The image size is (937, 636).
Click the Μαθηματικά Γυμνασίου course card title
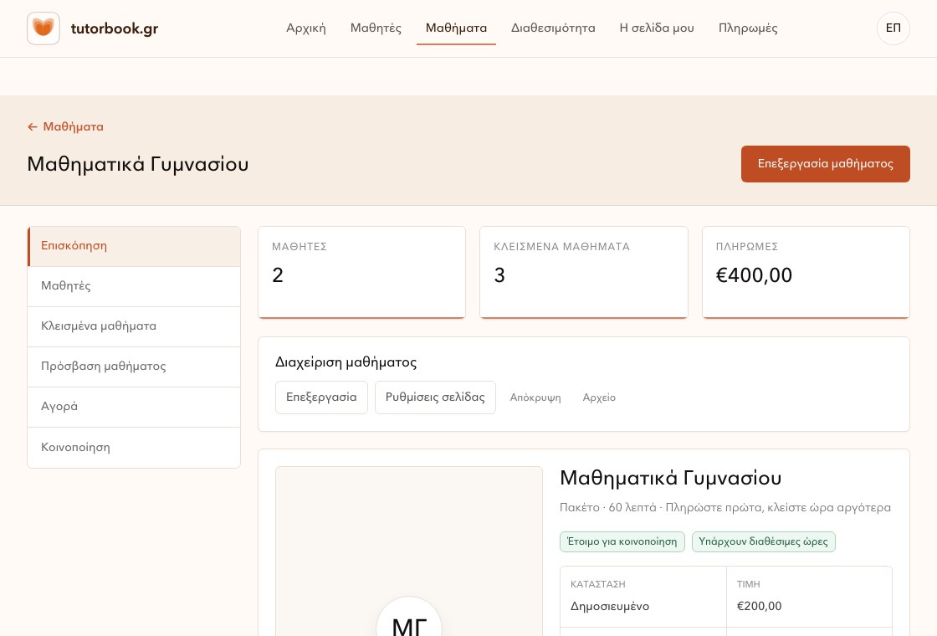tap(670, 478)
